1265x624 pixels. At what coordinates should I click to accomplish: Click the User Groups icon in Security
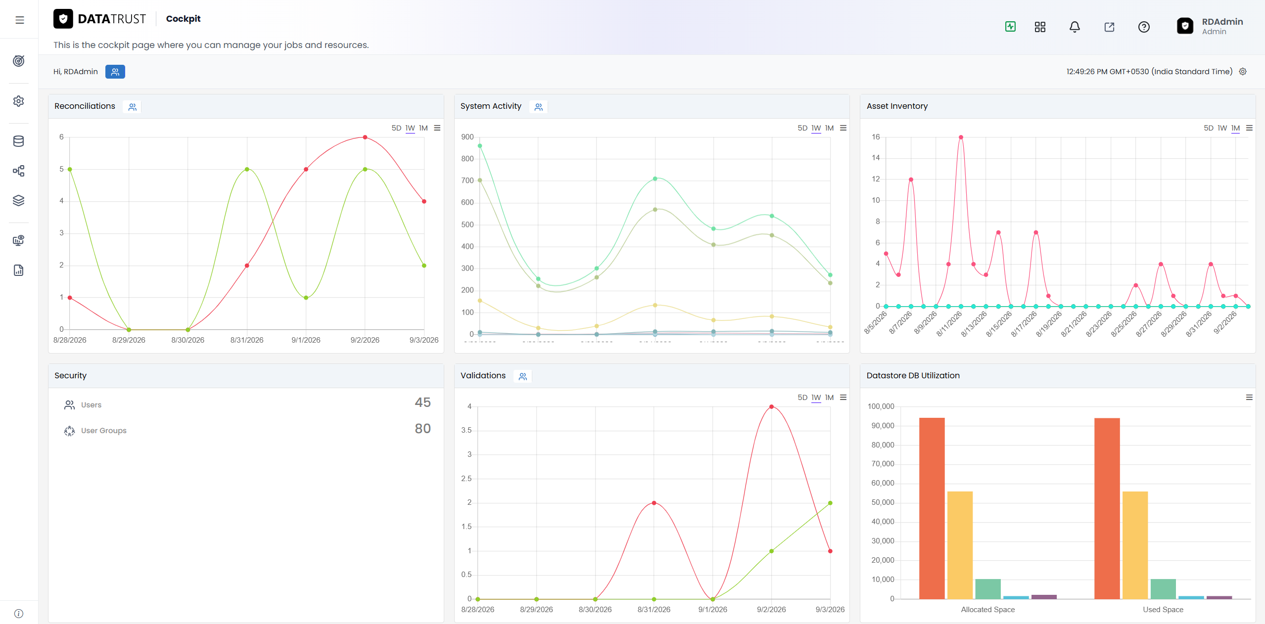(69, 431)
